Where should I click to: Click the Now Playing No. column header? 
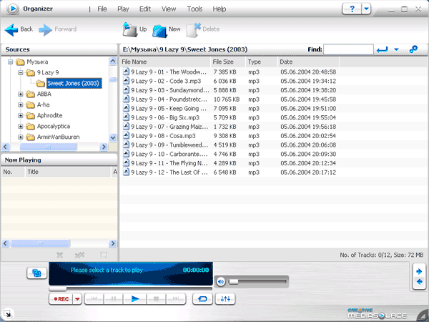pyautogui.click(x=13, y=172)
